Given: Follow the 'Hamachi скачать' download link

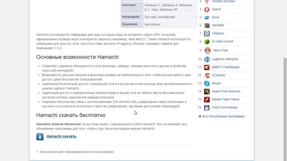Looking at the screenshot, I should click(x=61, y=136).
